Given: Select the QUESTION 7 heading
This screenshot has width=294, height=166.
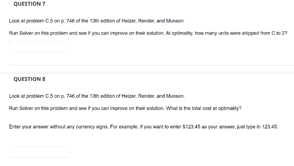Looking at the screenshot, I should pos(29,4).
